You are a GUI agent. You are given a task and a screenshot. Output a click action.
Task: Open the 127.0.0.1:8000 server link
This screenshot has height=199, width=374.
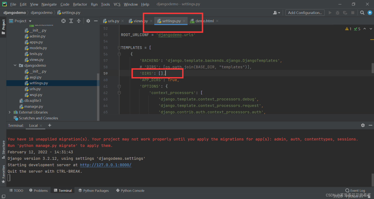[106, 165]
